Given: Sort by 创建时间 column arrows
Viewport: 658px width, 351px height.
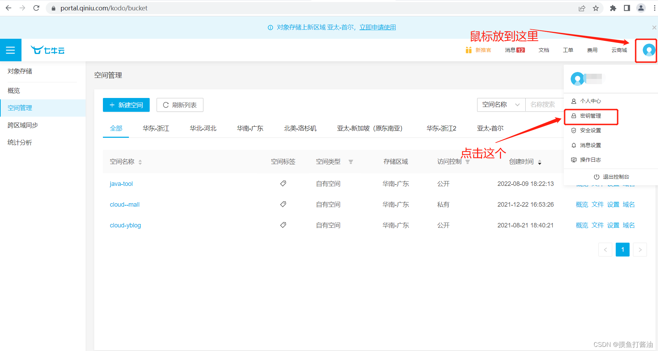Looking at the screenshot, I should pyautogui.click(x=539, y=162).
